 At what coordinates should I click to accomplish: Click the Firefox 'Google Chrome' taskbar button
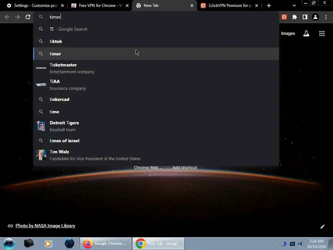click(106, 243)
